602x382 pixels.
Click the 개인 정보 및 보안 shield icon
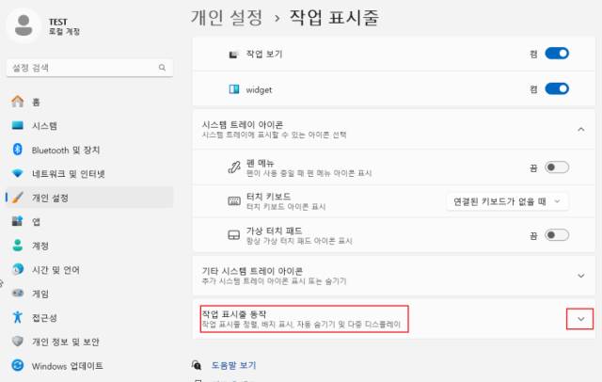point(17,342)
